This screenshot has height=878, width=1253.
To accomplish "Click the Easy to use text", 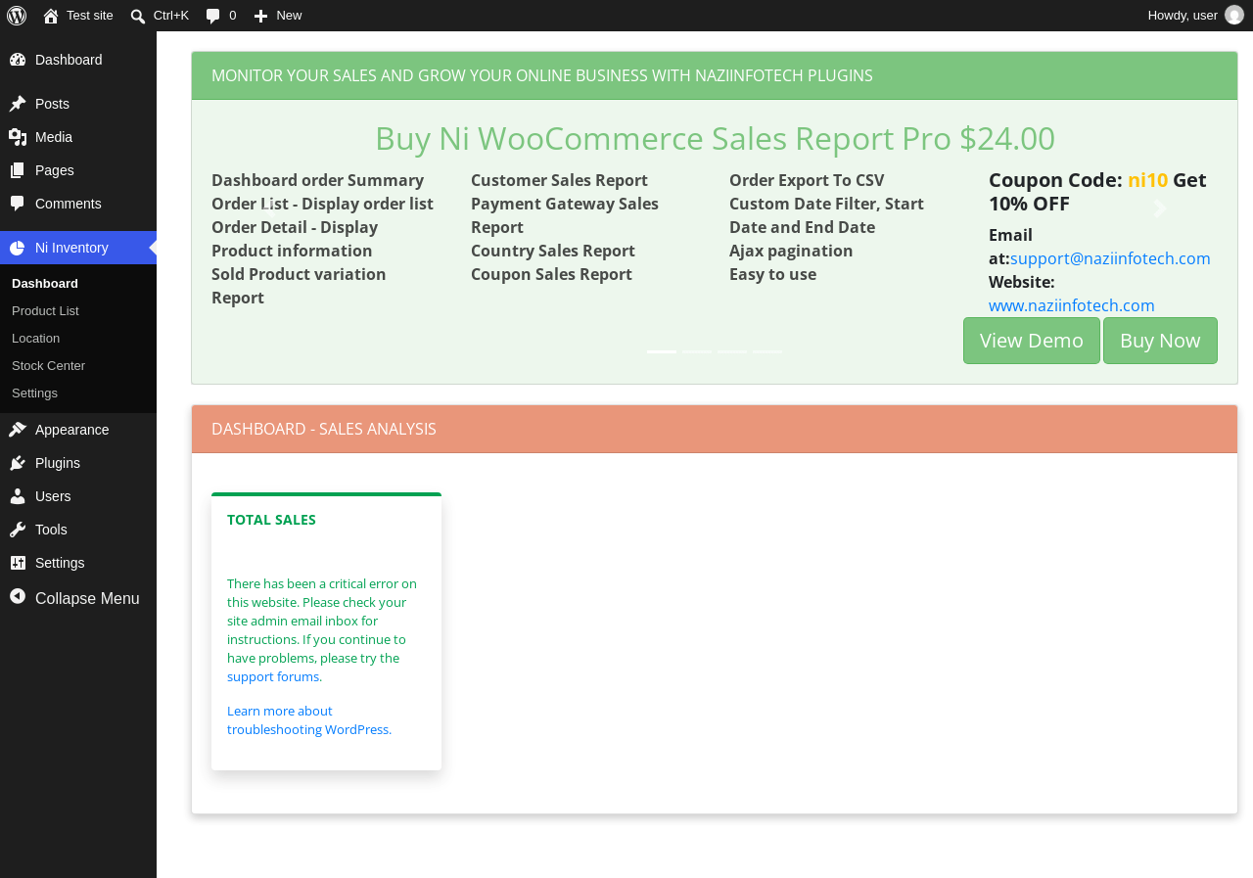I will tap(772, 274).
